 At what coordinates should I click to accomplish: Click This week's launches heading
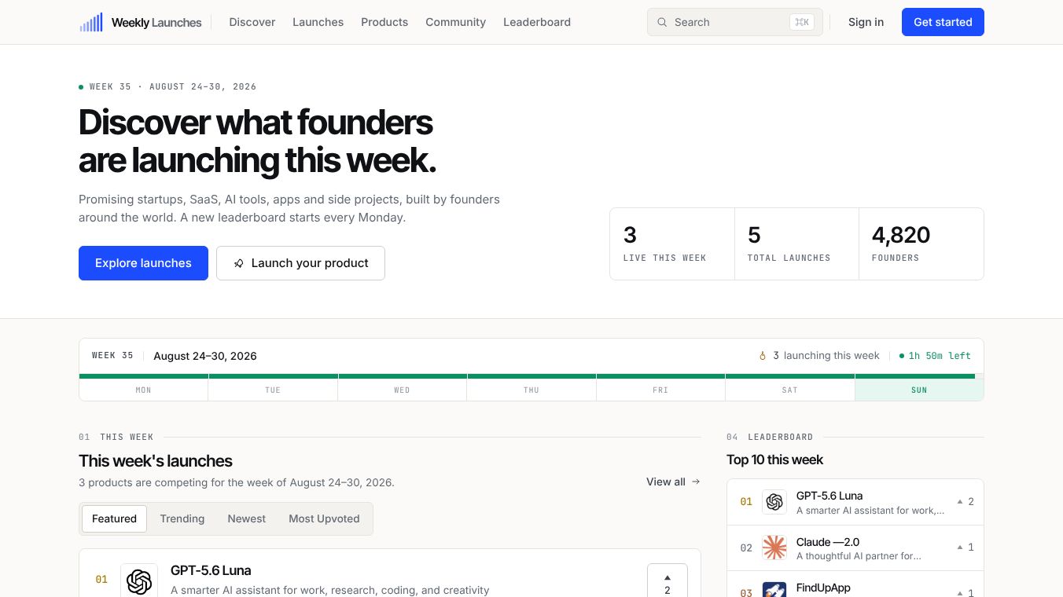pyautogui.click(x=156, y=461)
